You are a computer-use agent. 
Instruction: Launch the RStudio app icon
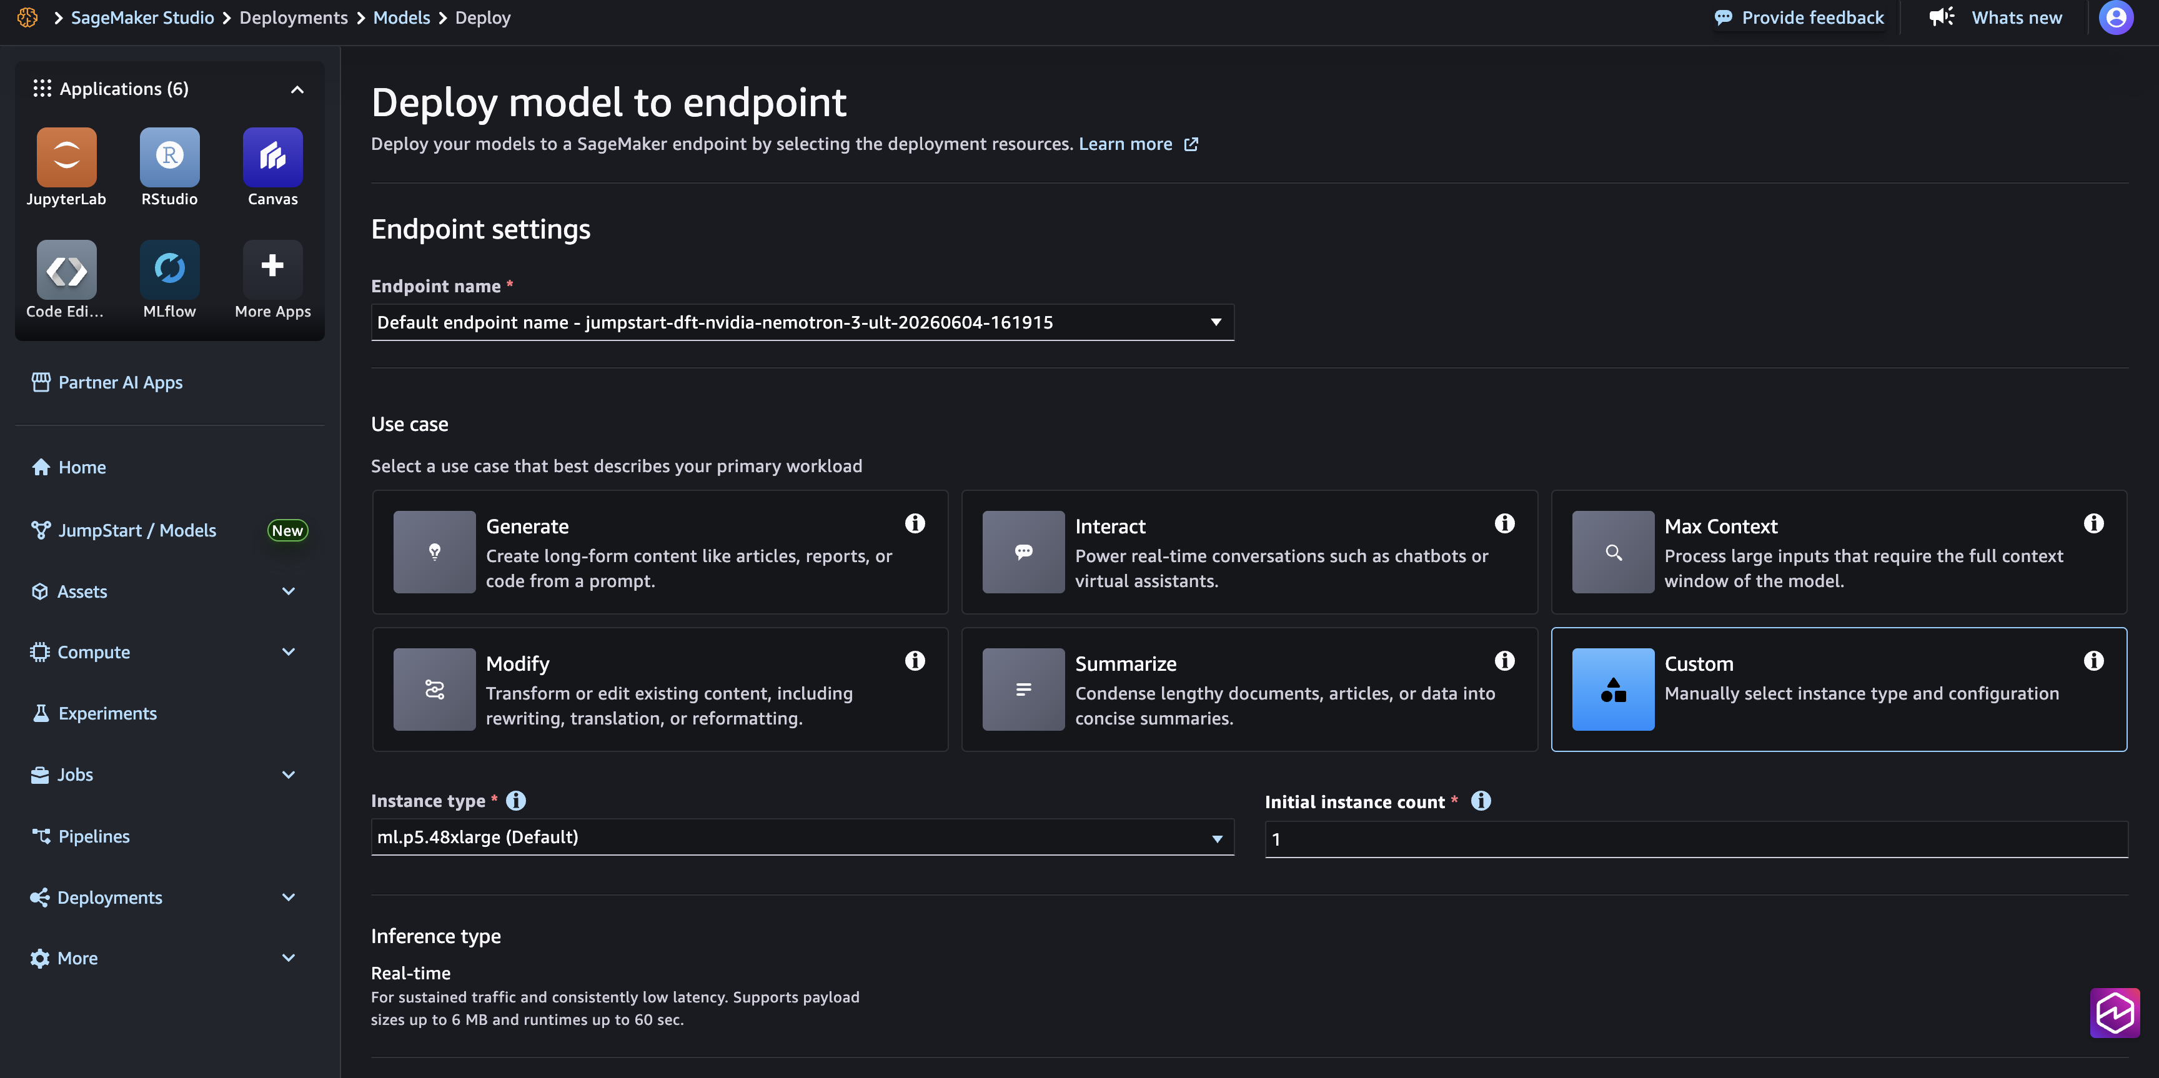point(169,157)
